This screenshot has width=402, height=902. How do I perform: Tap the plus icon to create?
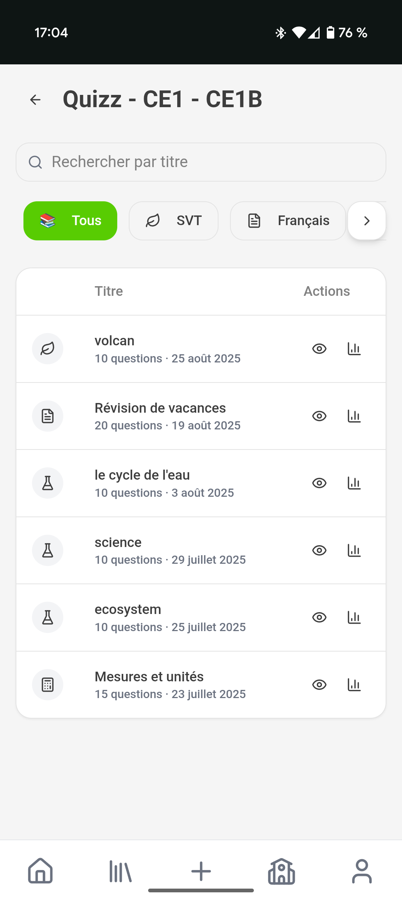coord(201,871)
